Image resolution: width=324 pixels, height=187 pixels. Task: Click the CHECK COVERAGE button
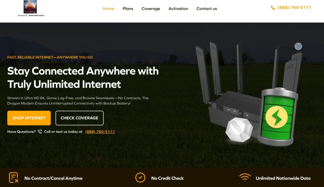click(x=79, y=118)
